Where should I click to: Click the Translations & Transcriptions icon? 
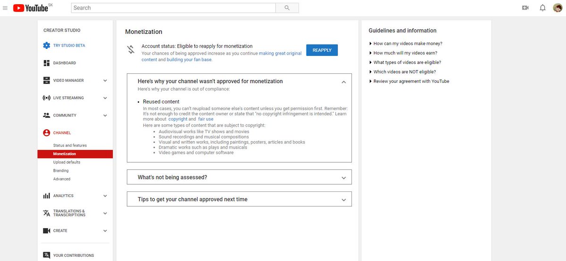pyautogui.click(x=47, y=213)
